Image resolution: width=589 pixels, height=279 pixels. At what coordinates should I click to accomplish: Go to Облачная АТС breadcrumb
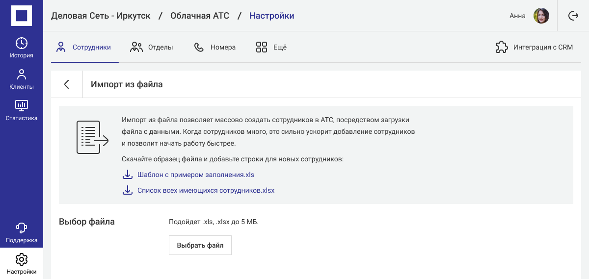200,16
